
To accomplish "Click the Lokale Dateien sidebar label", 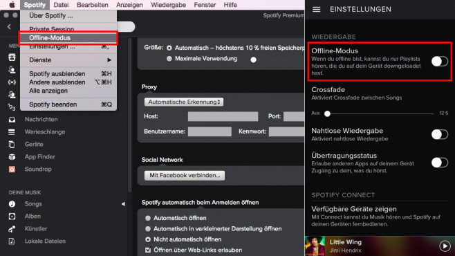I will (45, 241).
